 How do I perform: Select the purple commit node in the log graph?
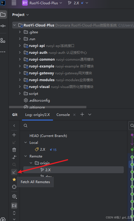pyautogui.click(x=132, y=135)
